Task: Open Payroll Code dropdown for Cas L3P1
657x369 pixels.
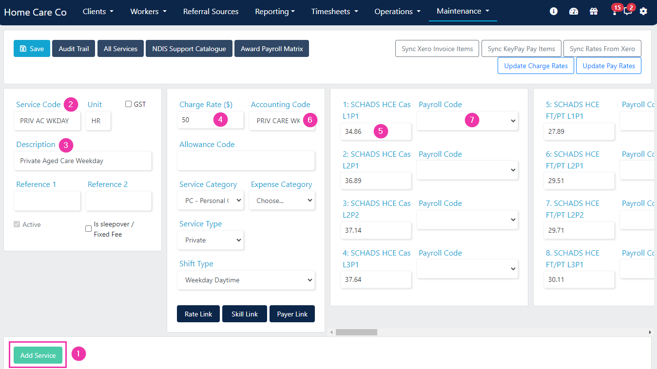Action: click(x=467, y=269)
